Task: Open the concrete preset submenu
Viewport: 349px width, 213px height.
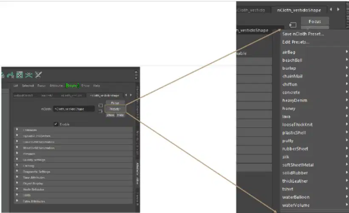Action: point(315,92)
